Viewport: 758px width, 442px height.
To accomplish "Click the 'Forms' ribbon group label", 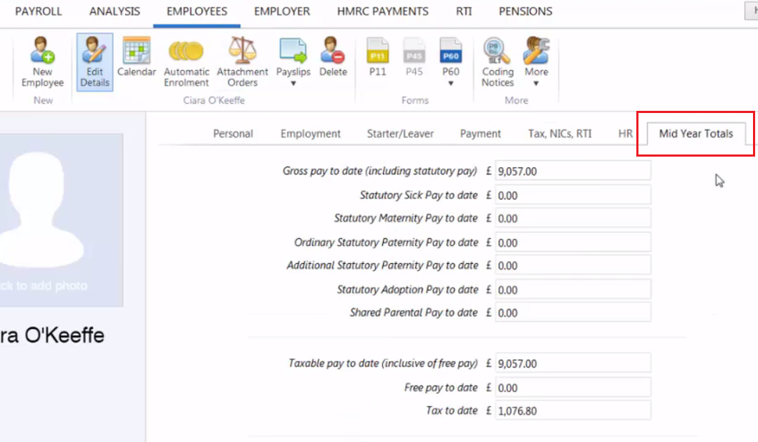I will [414, 100].
